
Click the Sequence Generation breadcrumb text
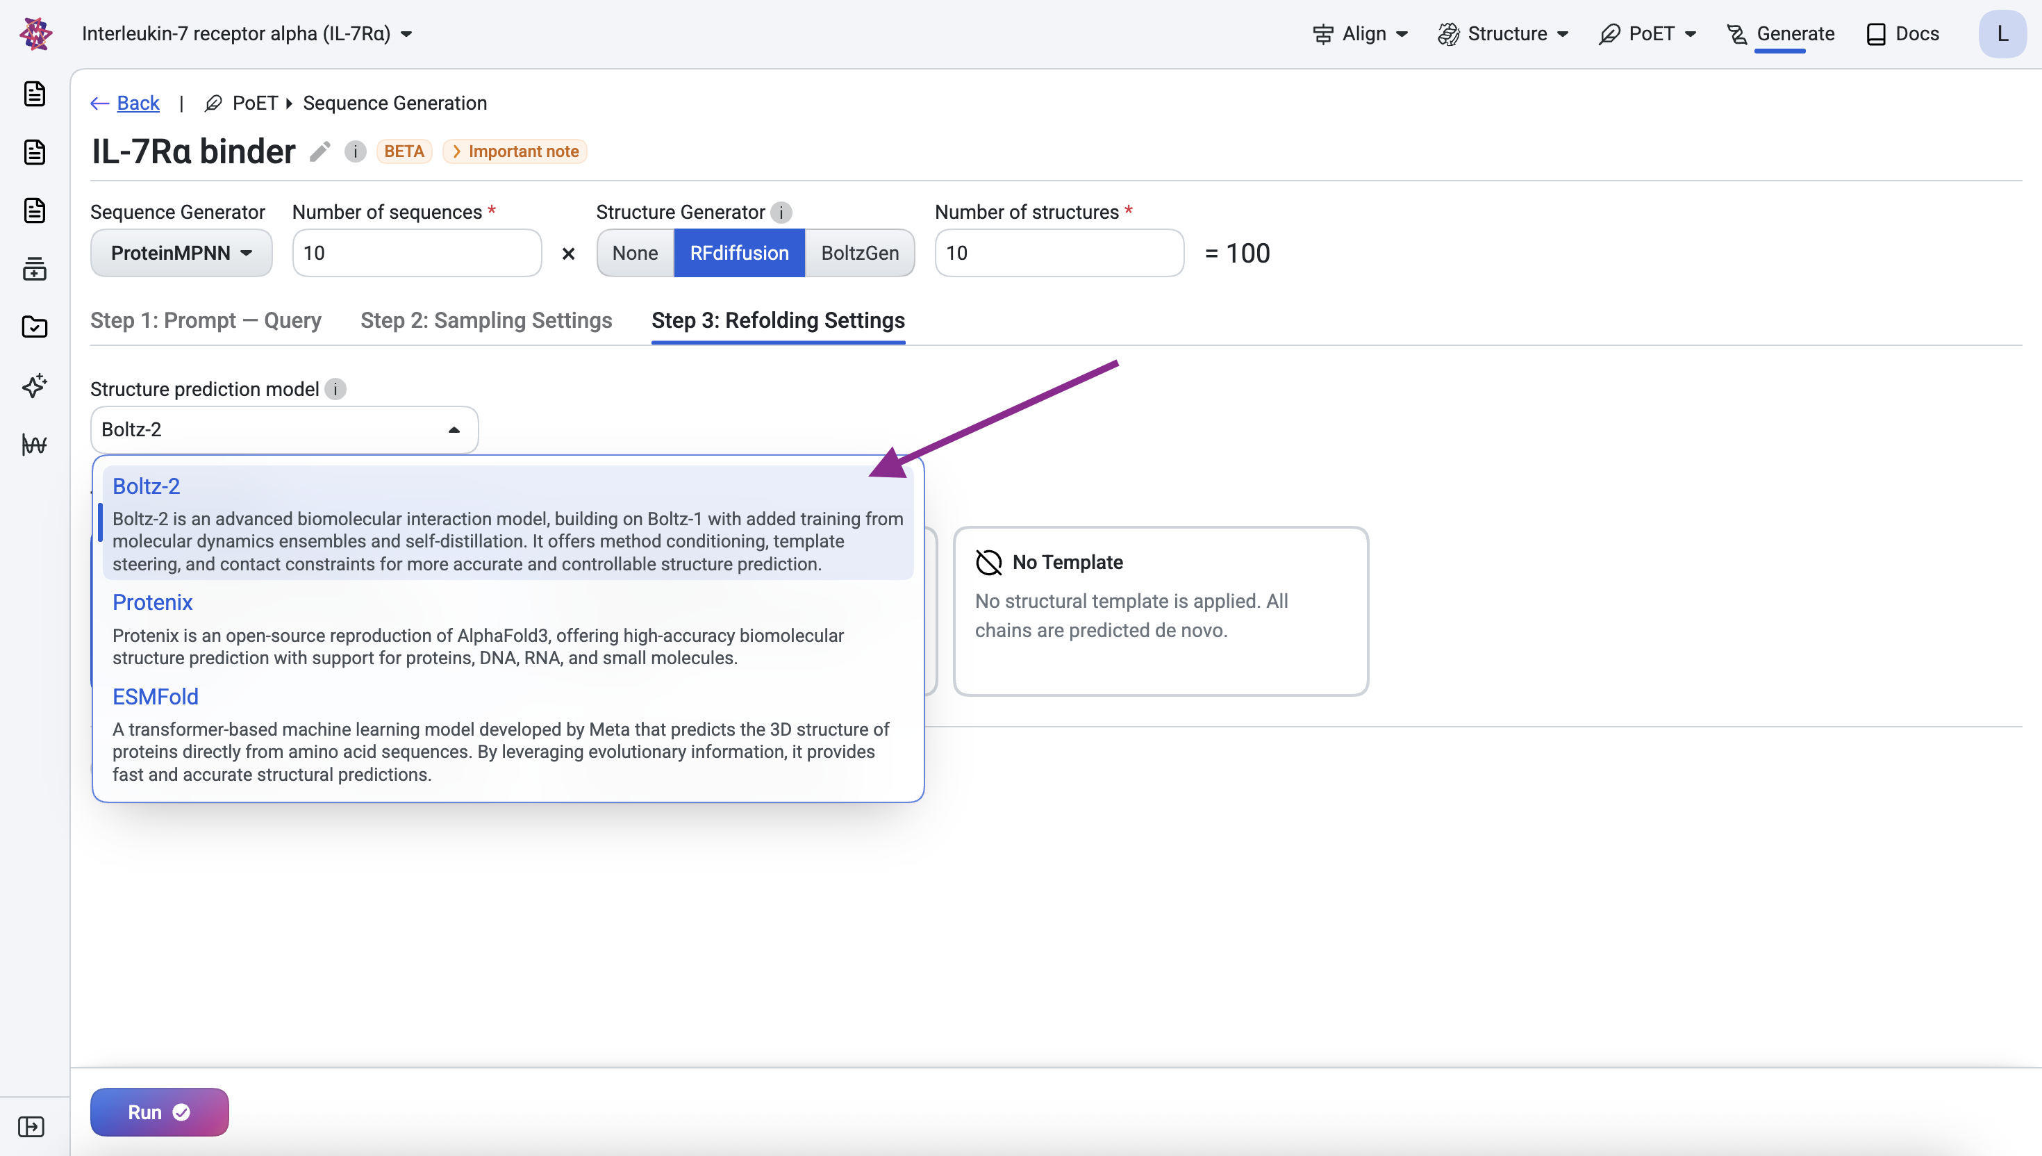[x=395, y=104]
